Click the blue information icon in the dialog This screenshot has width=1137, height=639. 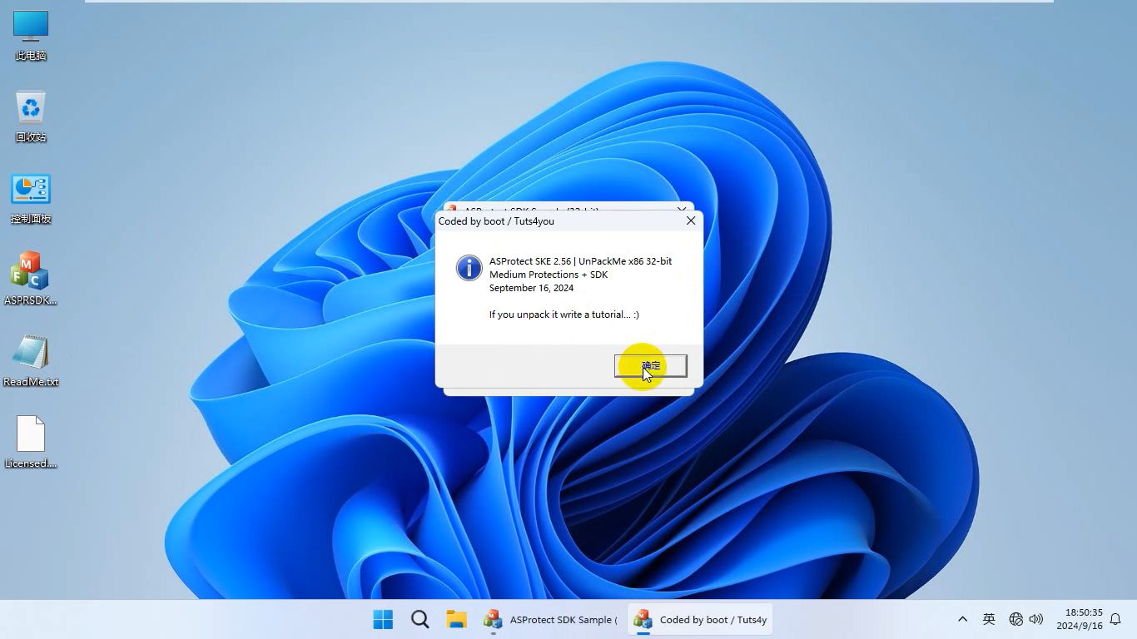click(469, 268)
